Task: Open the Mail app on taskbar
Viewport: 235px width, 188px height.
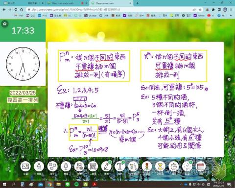Action: [x=41, y=185]
